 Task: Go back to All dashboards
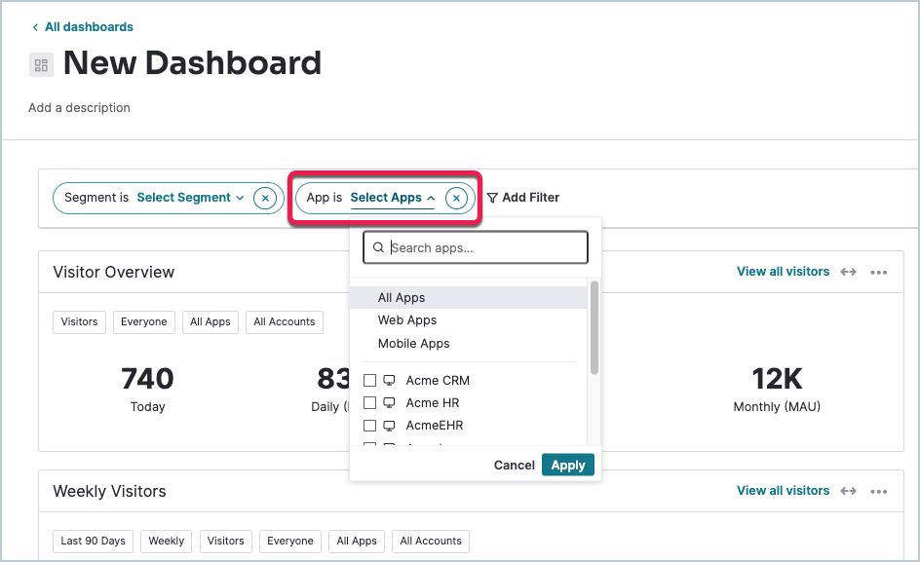(88, 27)
